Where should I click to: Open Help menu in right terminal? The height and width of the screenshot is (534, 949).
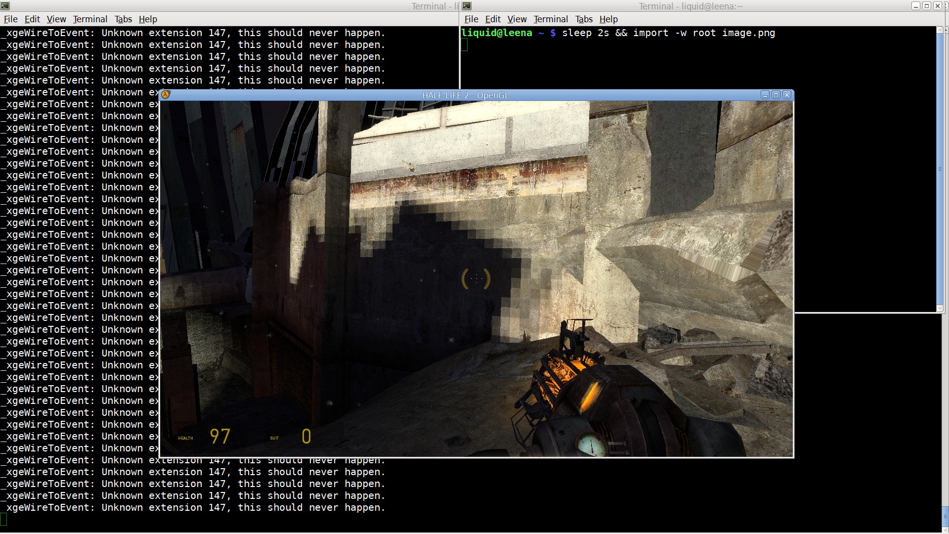coord(608,19)
